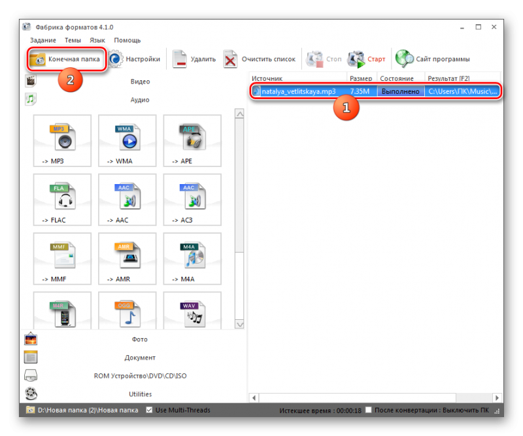
Task: Expand the Фото category section
Action: [x=139, y=339]
